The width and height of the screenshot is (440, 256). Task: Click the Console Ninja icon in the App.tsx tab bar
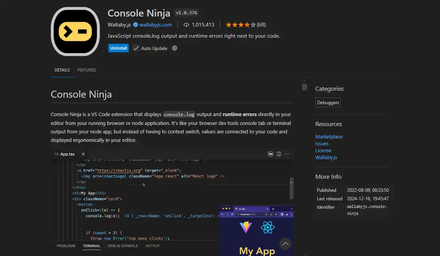(271, 154)
